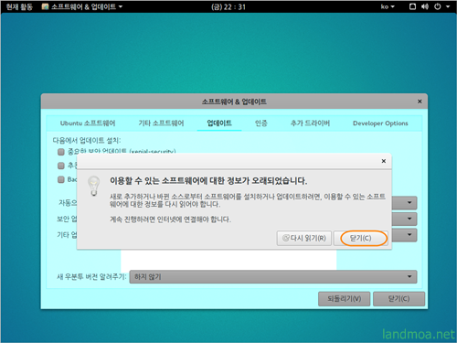This screenshot has height=343, width=457.
Task: Click the reload icon in 다시 읽기 button
Action: [285, 238]
